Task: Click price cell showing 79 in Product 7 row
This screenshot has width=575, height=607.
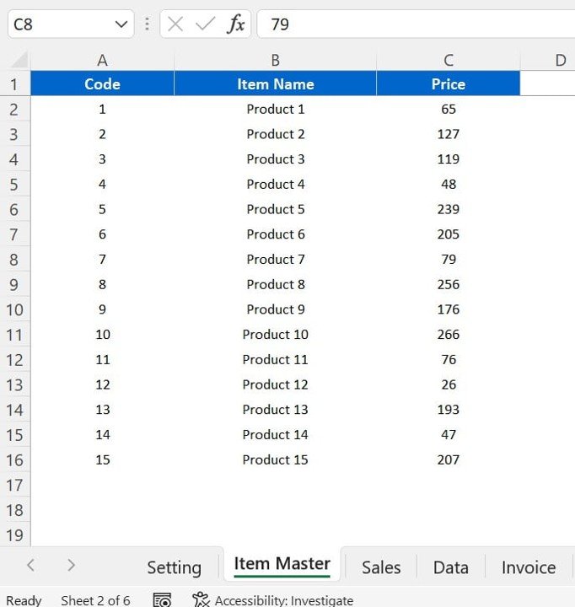Action: click(x=449, y=260)
